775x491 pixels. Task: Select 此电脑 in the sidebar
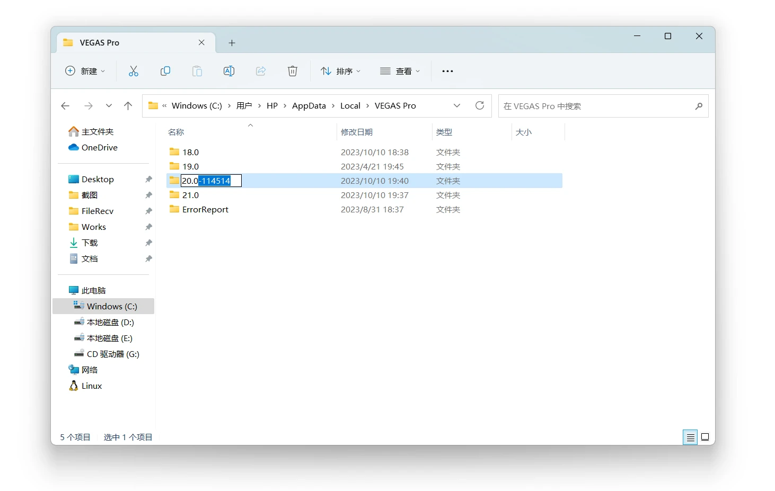tap(87, 291)
